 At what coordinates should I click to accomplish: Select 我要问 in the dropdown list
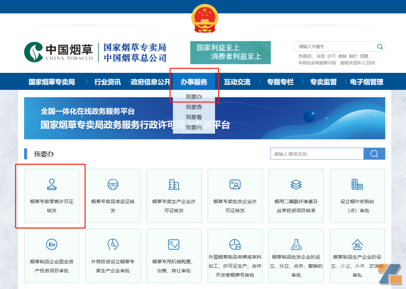click(x=194, y=128)
